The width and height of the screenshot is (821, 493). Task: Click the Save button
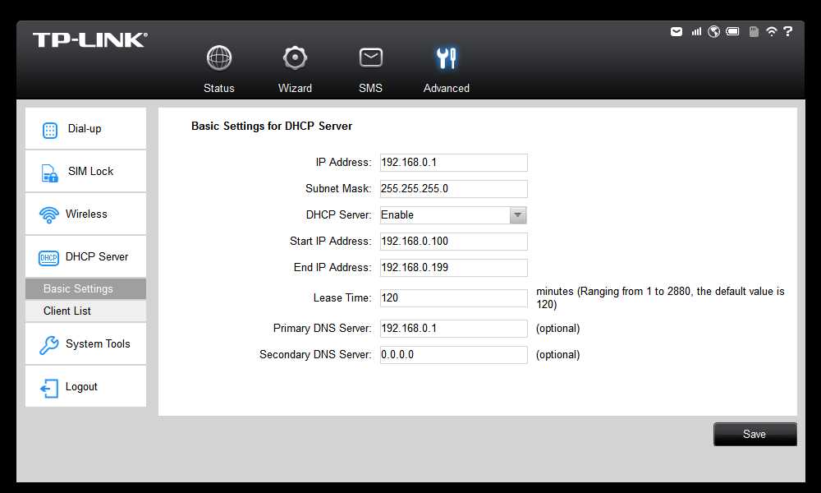[755, 434]
